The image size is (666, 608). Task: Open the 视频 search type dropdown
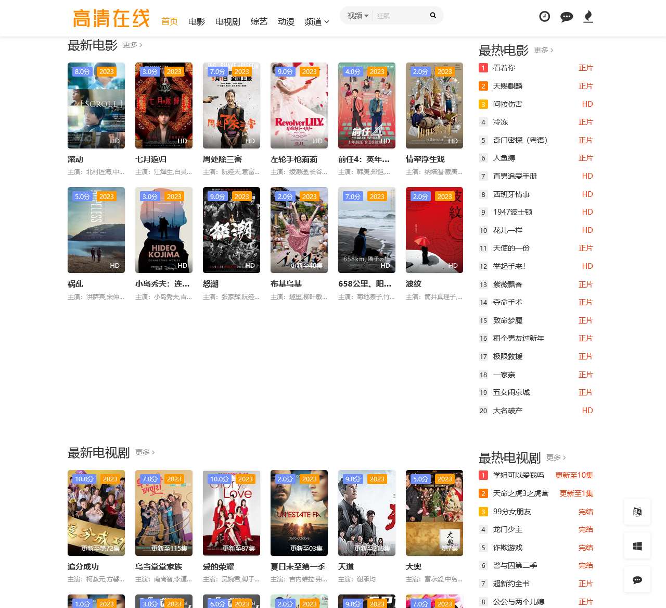pos(356,16)
